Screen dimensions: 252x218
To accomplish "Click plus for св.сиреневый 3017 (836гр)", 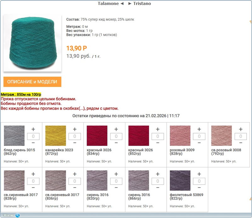I will pyautogui.click(x=75, y=174).
